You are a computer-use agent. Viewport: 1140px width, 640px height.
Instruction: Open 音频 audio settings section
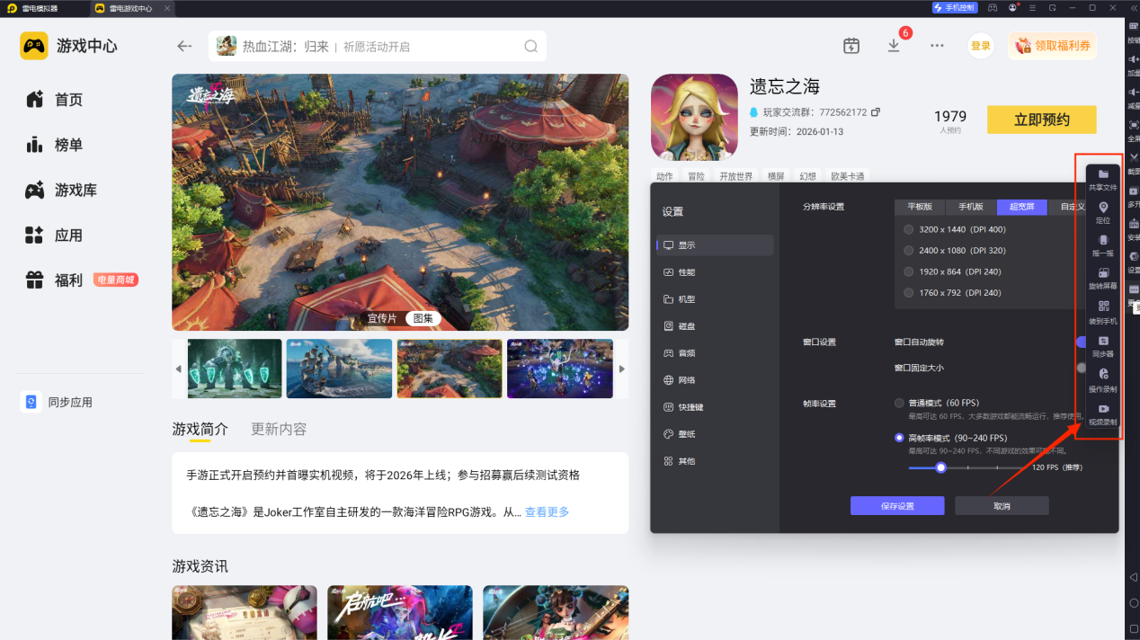click(x=716, y=353)
